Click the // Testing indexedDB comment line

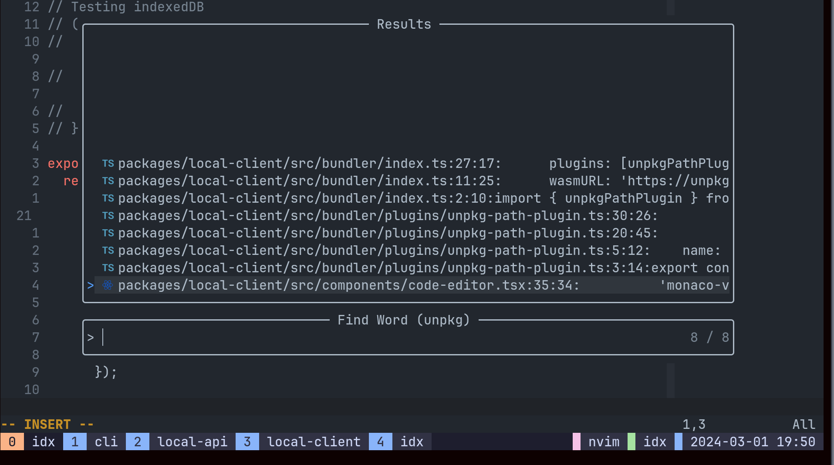pos(126,7)
